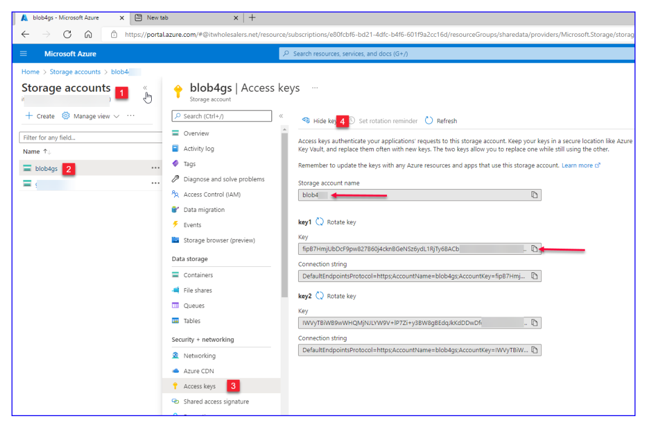
Task: Open Storage accounts breadcrumb link
Action: tap(75, 72)
